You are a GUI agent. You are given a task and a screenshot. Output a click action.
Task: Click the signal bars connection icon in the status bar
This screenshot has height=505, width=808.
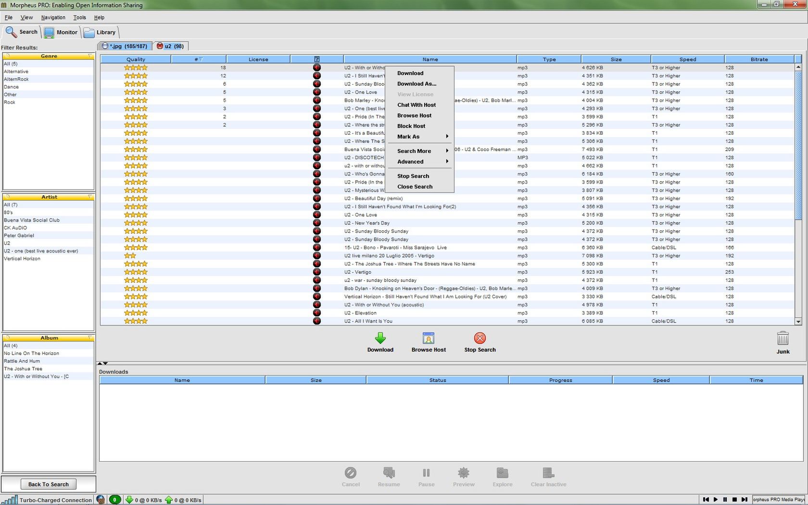click(x=10, y=500)
